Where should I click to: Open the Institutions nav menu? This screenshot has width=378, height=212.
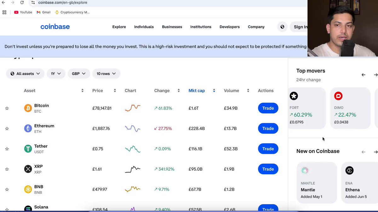tap(201, 27)
